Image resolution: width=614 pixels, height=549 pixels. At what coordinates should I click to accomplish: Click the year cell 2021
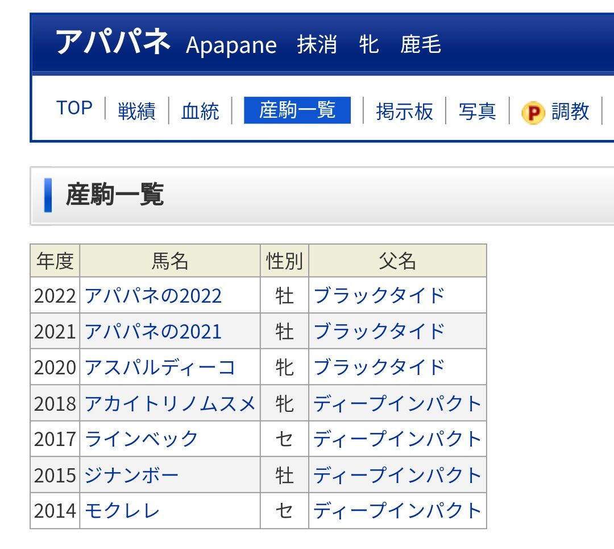(55, 332)
